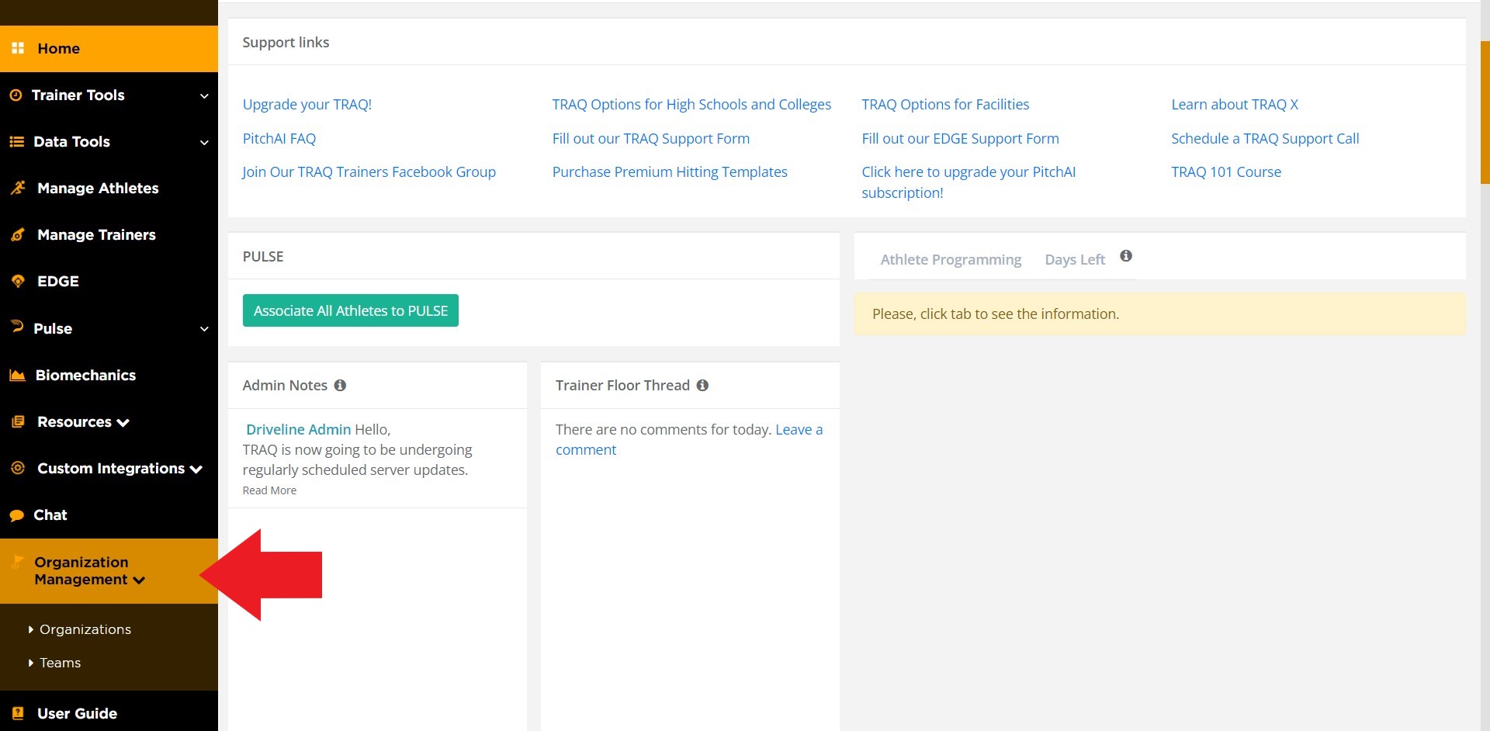Viewport: 1490px width, 731px height.
Task: Click the Chat bubble icon
Action: 17,515
